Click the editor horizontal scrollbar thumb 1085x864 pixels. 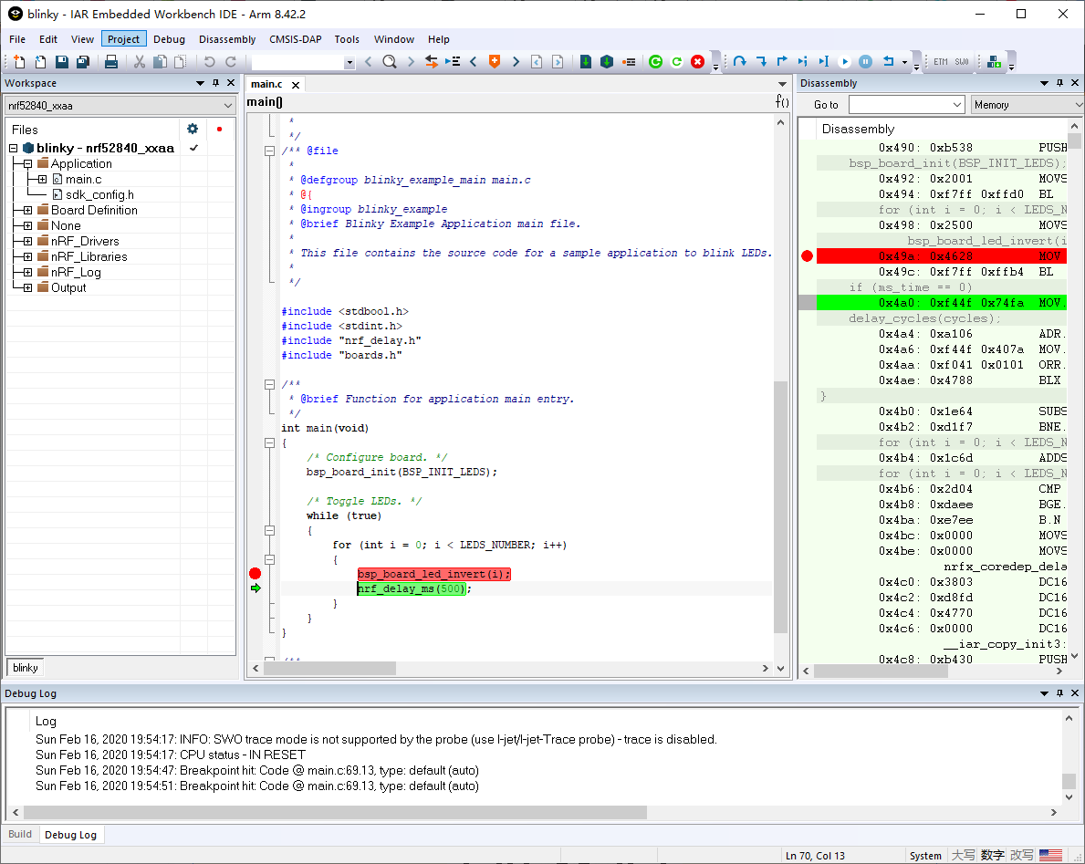point(330,668)
